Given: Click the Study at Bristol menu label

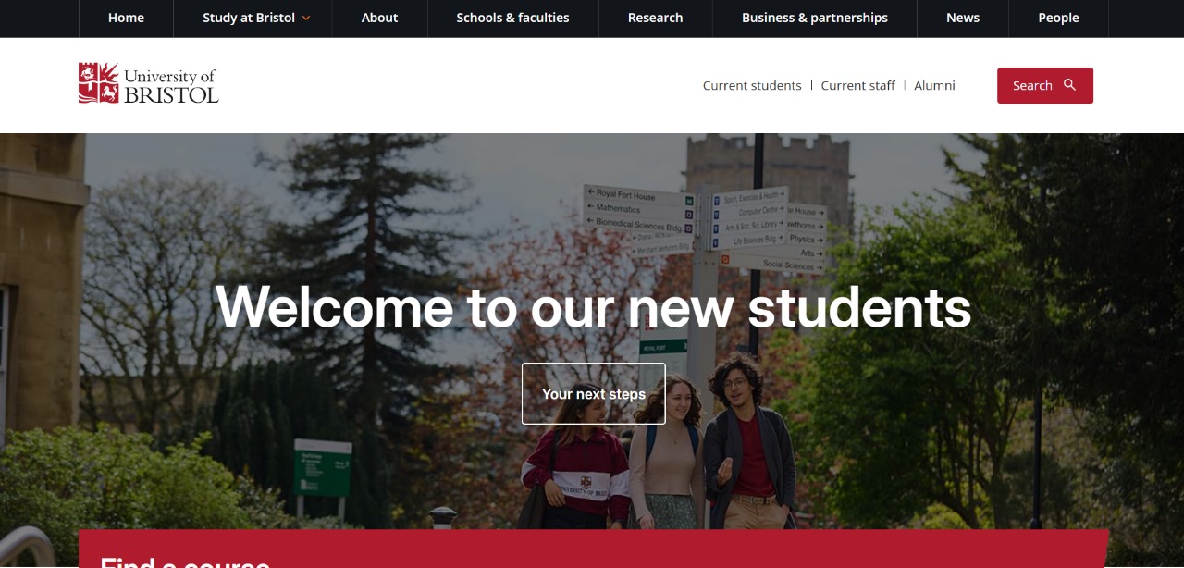Looking at the screenshot, I should (x=249, y=18).
